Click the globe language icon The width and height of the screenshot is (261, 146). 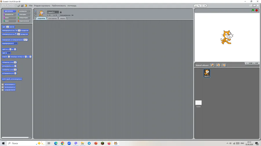[18, 6]
